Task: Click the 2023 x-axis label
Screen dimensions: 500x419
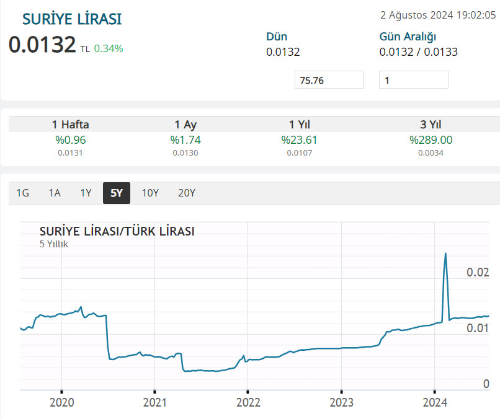Action: pyautogui.click(x=342, y=402)
